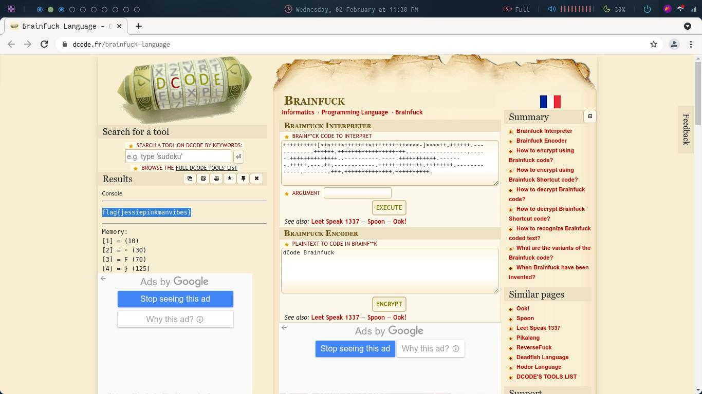Viewport: 702px width, 394px height.
Task: Click 'Stop seeing this ad' in left ad
Action: tap(175, 299)
